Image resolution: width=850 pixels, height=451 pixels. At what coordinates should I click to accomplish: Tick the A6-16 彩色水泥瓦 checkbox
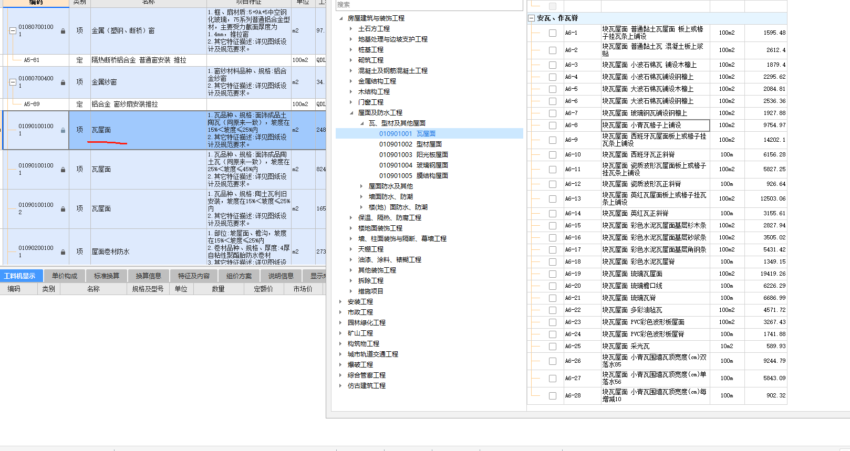[553, 238]
